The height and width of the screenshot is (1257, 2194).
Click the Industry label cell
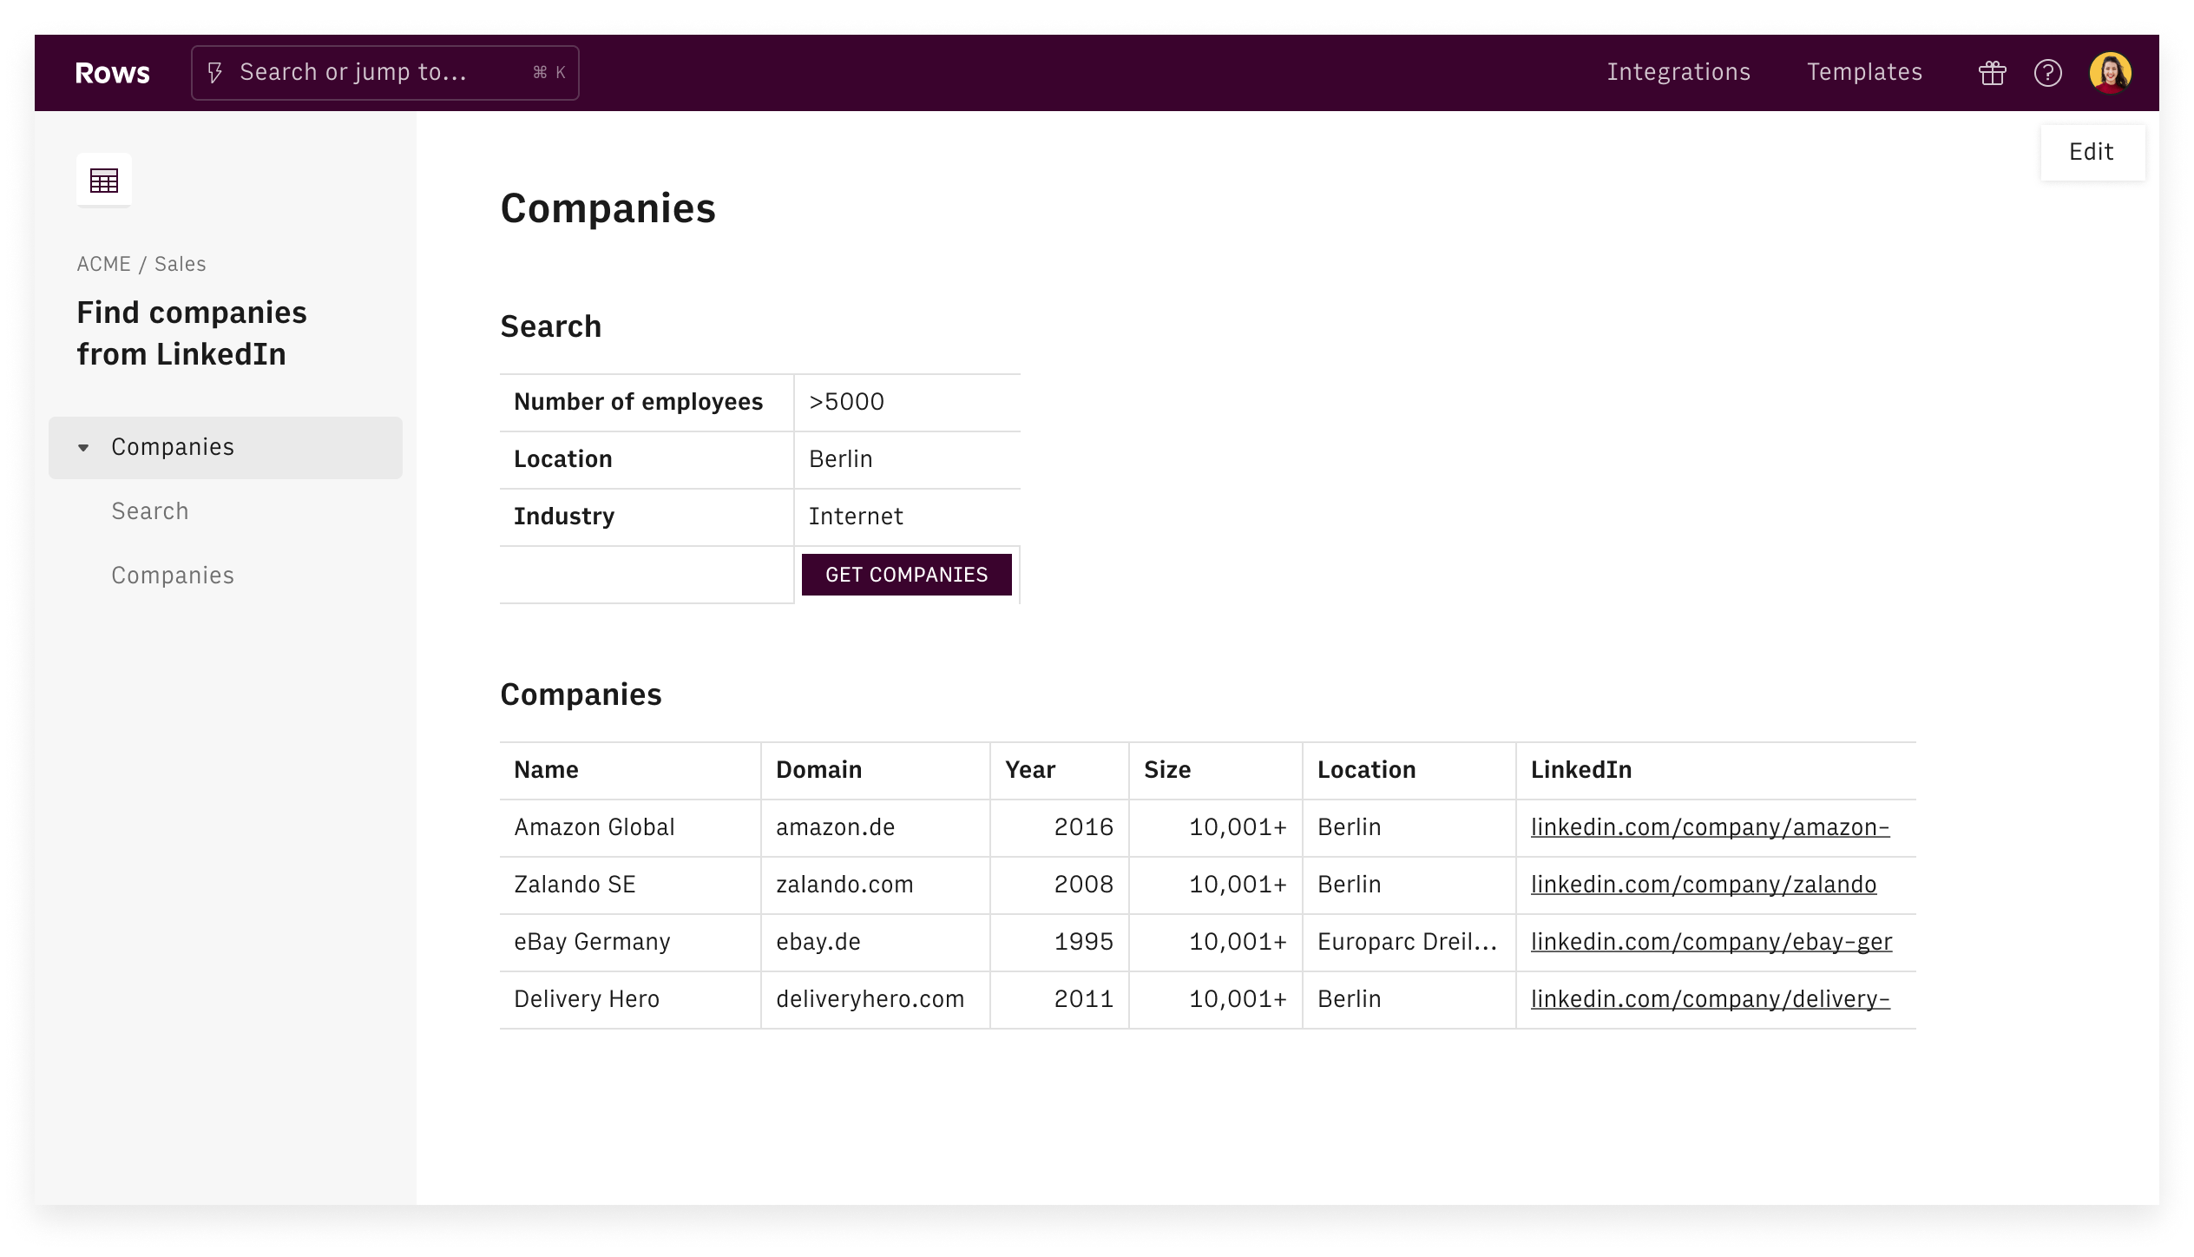(x=647, y=517)
